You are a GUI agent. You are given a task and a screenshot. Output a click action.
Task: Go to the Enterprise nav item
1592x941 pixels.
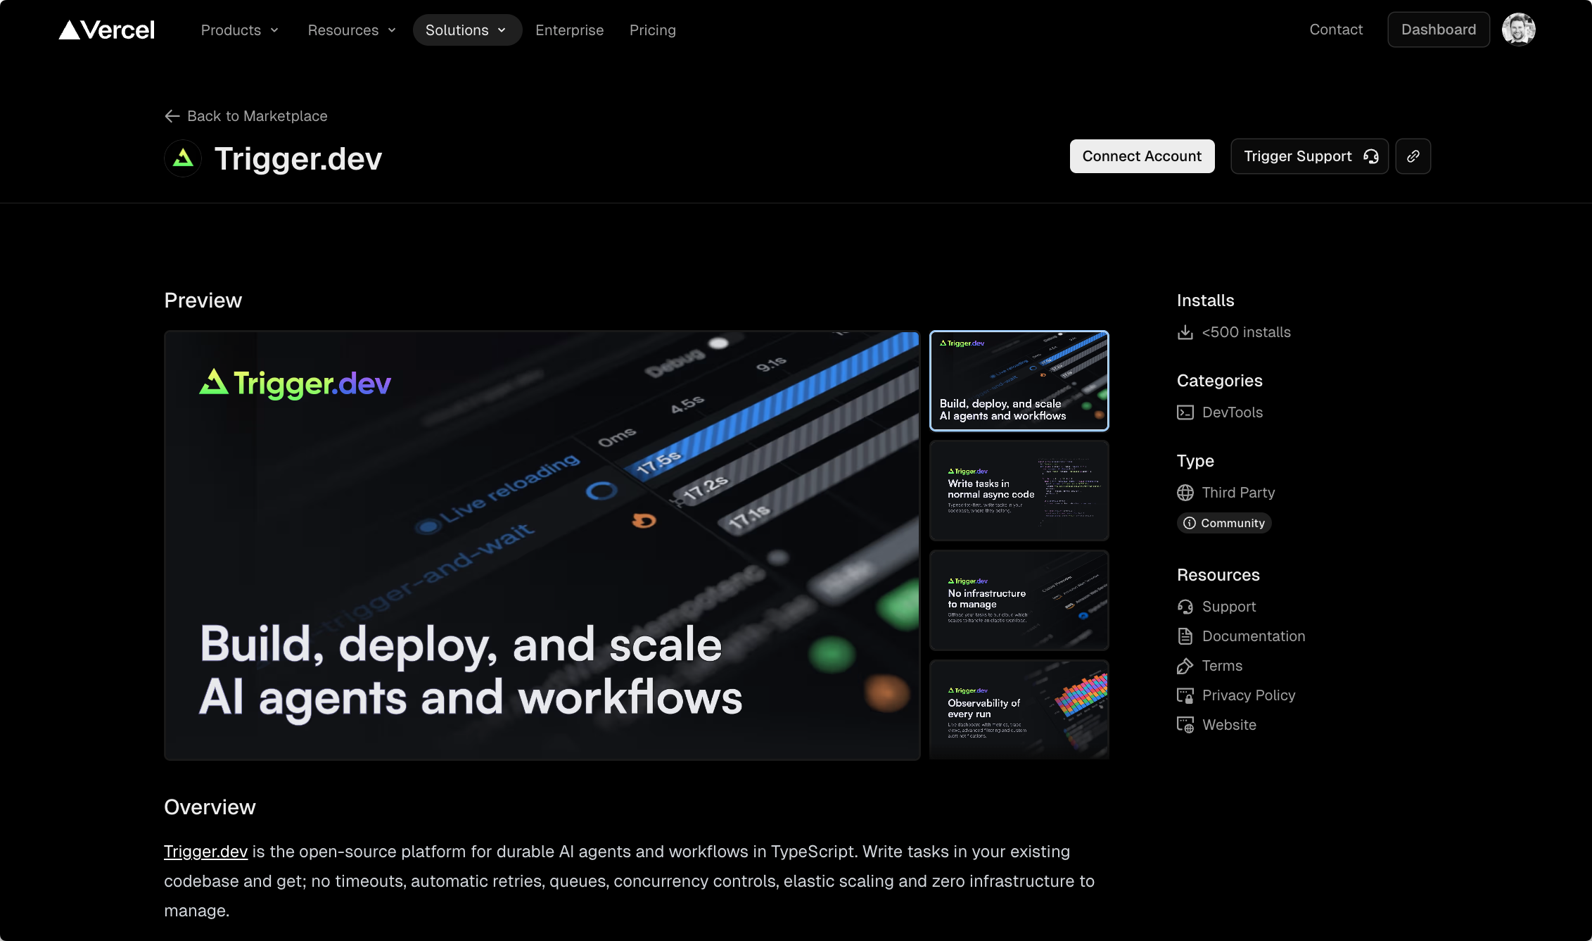coord(569,30)
